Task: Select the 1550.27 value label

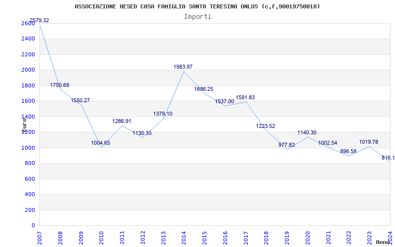Action: (x=80, y=101)
